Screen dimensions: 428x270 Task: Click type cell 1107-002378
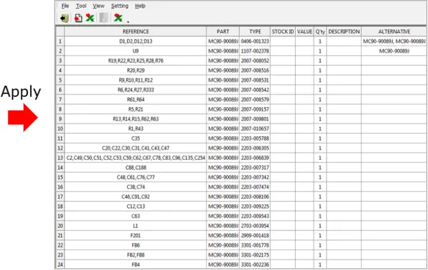tap(255, 51)
